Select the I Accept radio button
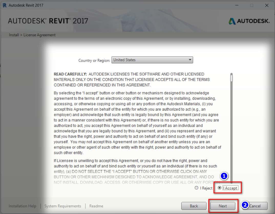 [219, 188]
